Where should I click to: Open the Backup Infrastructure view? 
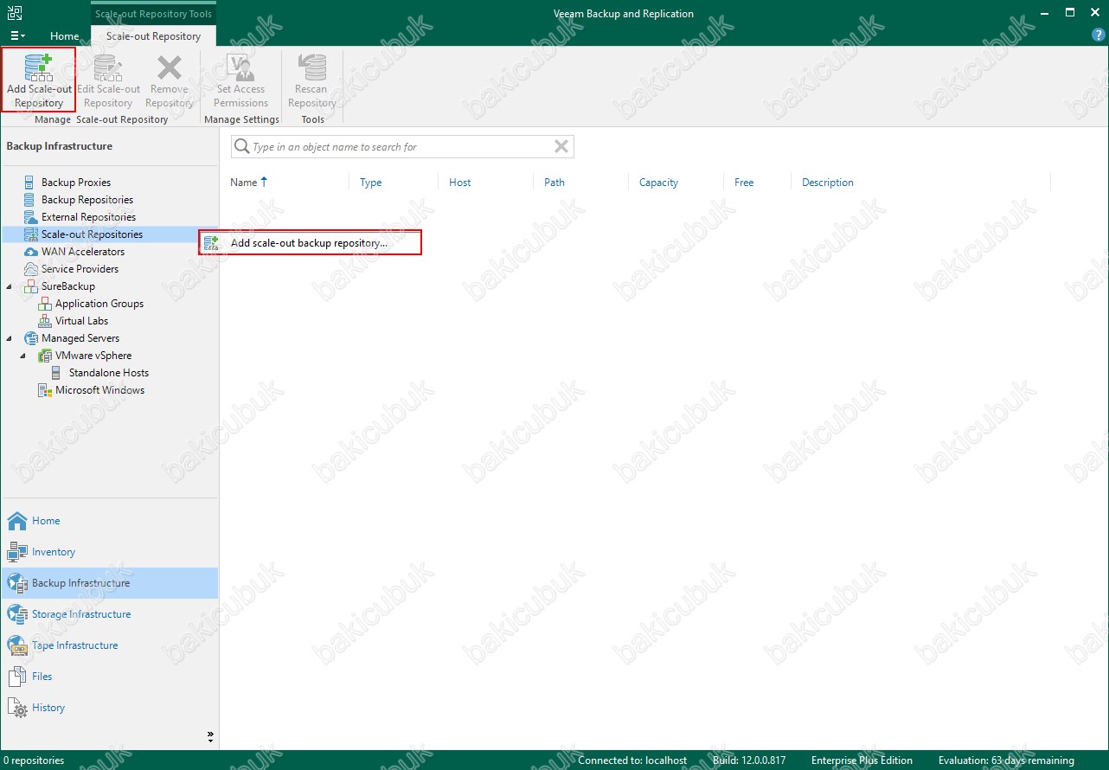pyautogui.click(x=110, y=583)
